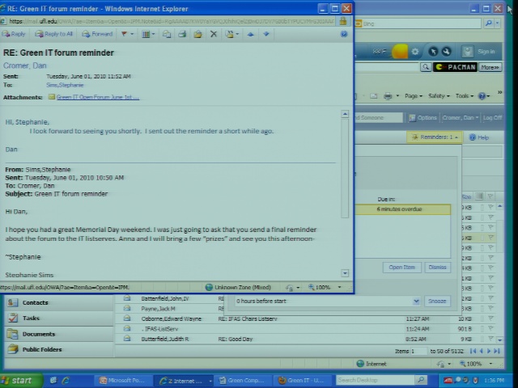This screenshot has height=388, width=518.
Task: Click Sign in on the browser toolbar
Action: 486,52
